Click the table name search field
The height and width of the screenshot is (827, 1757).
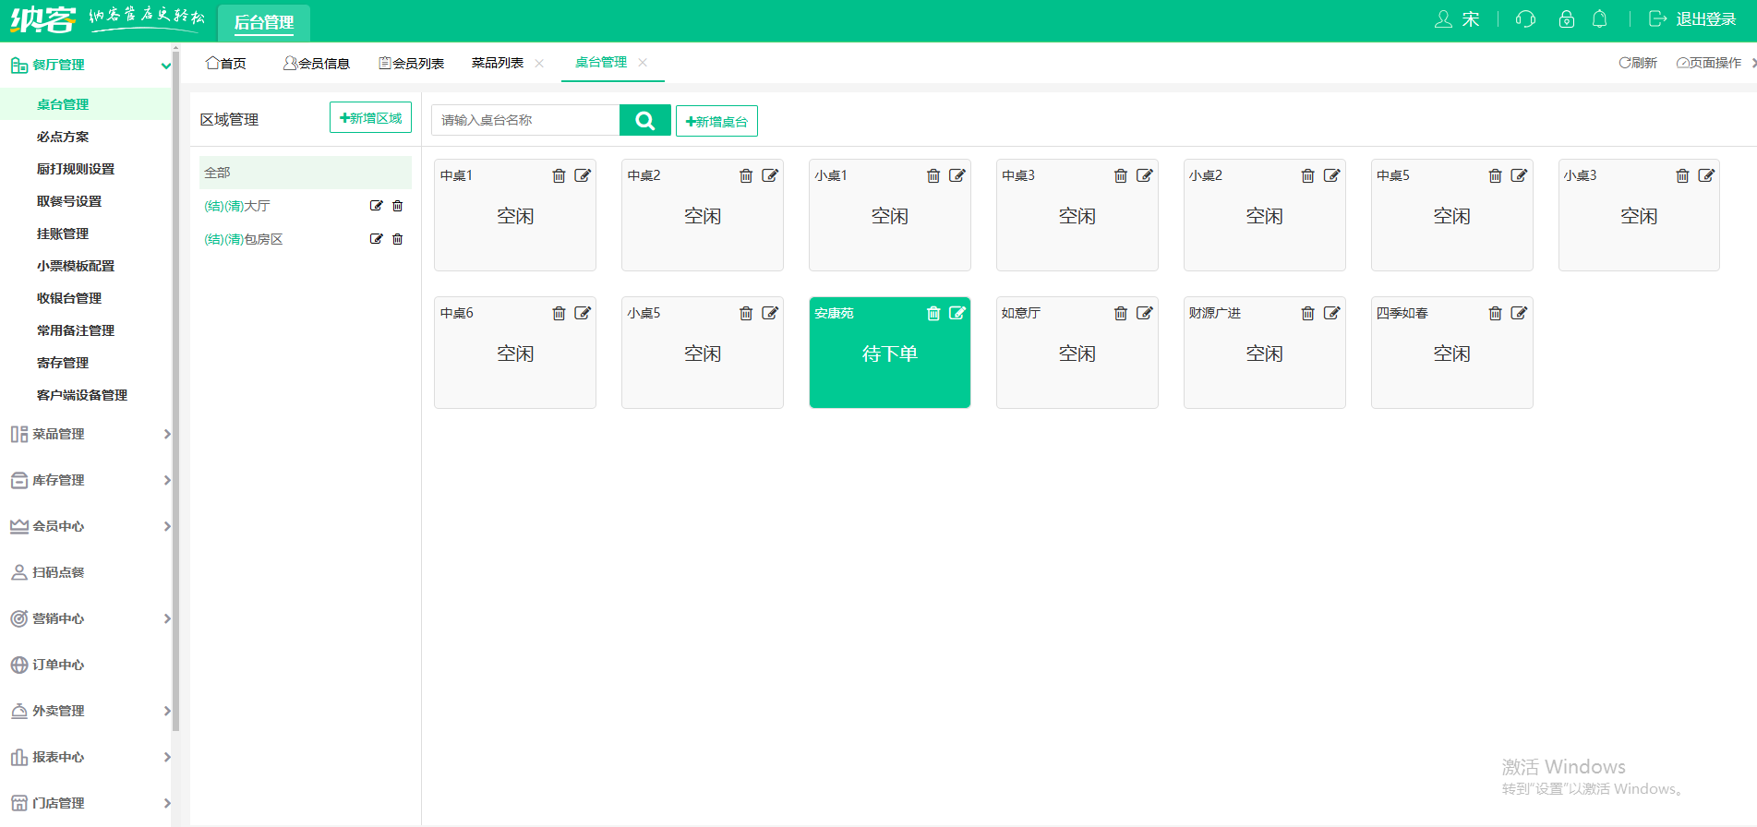(x=525, y=120)
